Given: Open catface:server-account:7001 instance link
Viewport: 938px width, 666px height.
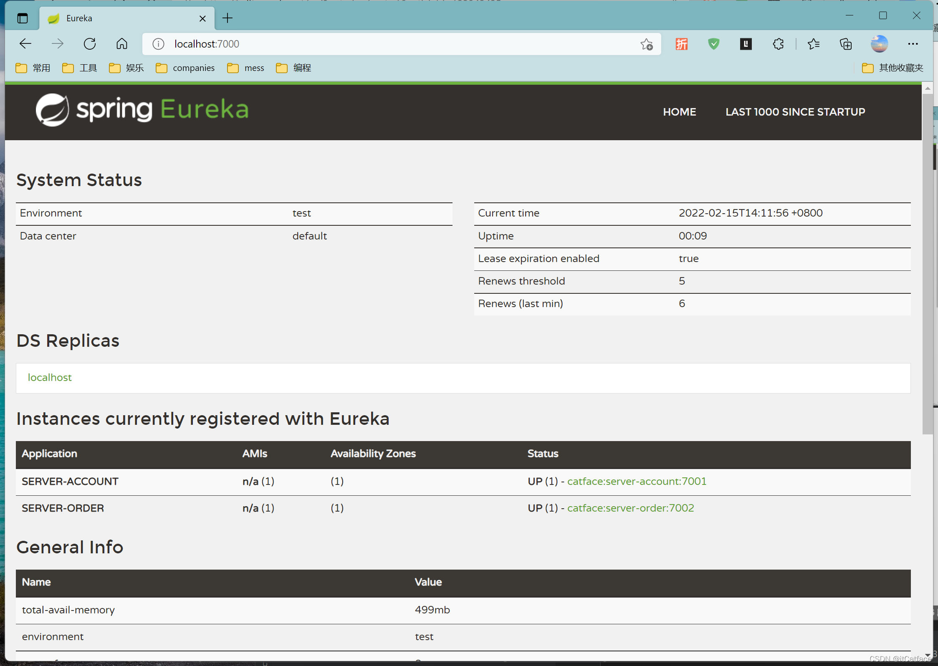Looking at the screenshot, I should (637, 482).
